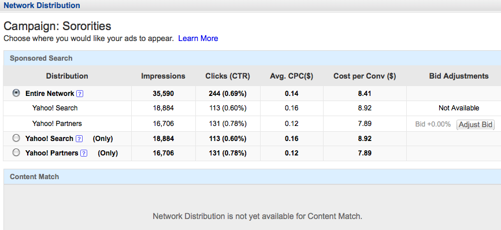The width and height of the screenshot is (501, 230).
Task: Click the Bid +0.00% text
Action: (x=433, y=124)
